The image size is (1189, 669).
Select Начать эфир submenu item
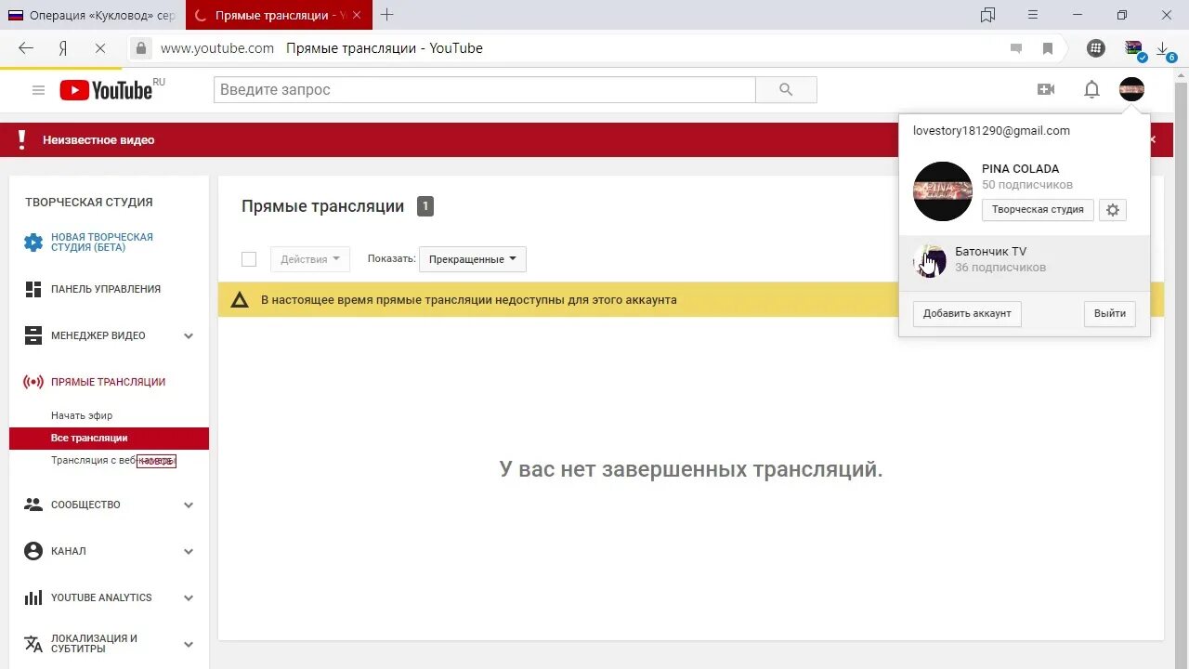(x=82, y=415)
